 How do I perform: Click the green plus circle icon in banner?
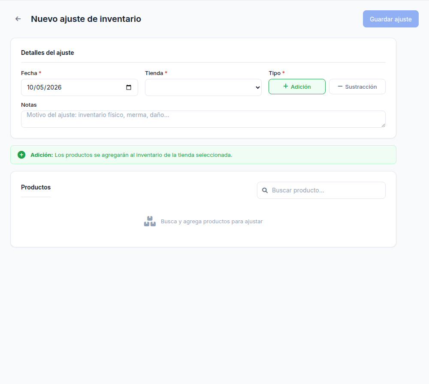[21, 155]
